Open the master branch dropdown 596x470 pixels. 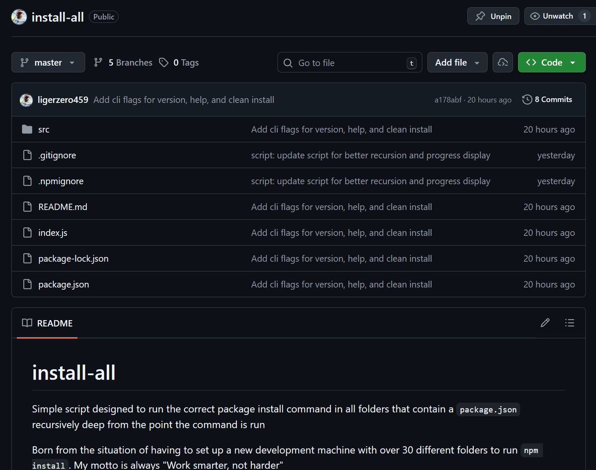click(48, 63)
